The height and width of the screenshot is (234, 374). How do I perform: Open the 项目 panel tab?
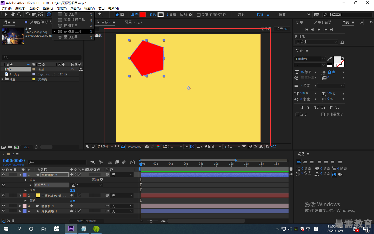click(7, 22)
